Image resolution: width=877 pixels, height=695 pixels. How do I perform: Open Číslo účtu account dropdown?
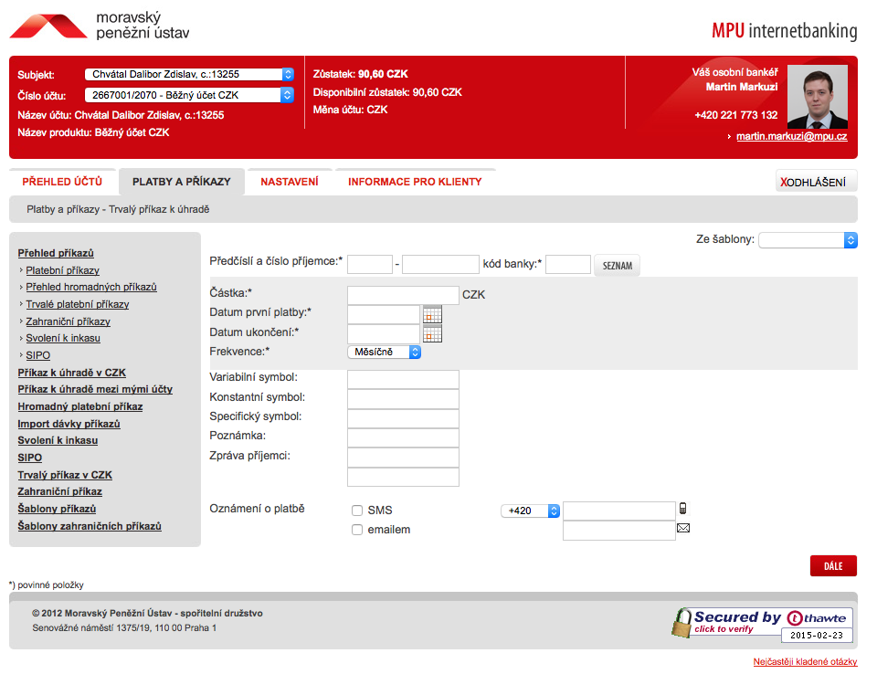[x=189, y=95]
